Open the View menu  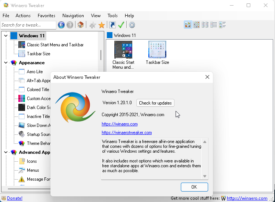(x=96, y=16)
